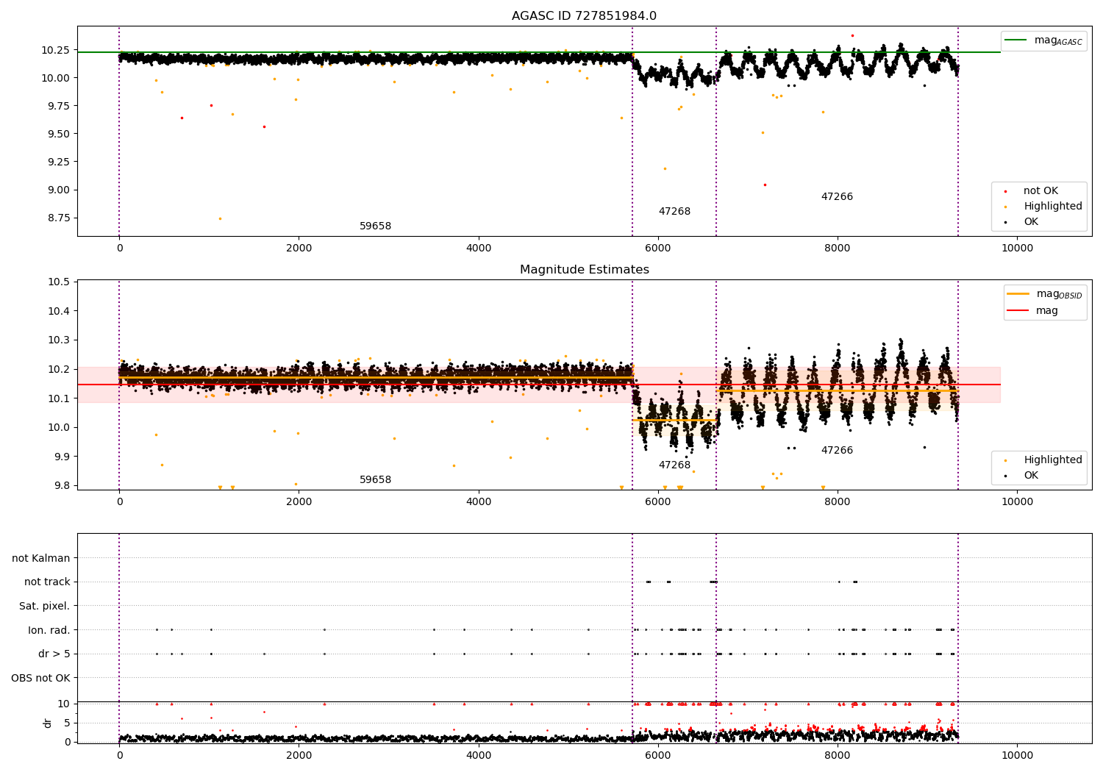Click the 10.25 y-axis tick label
Screen dimensions: 1103x772
coord(56,51)
